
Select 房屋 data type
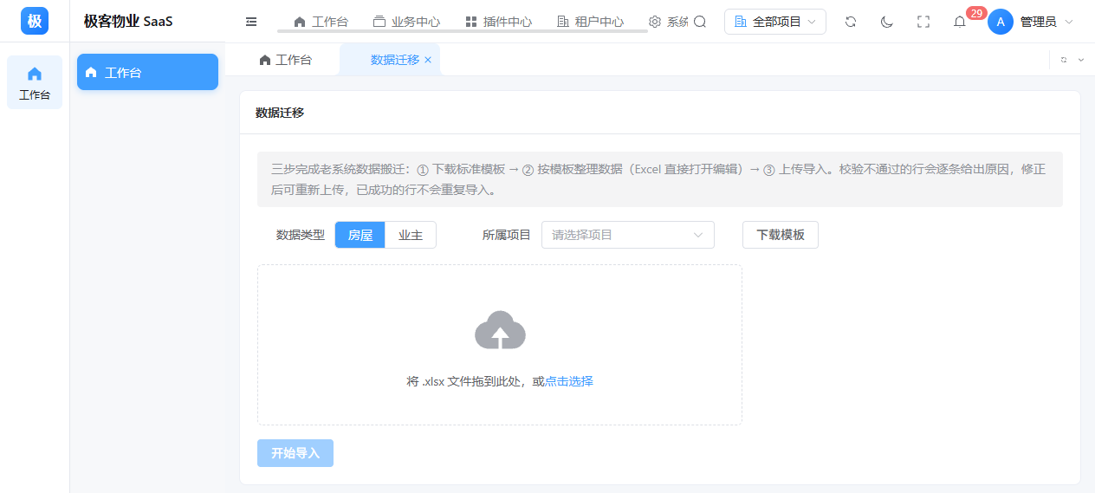coord(360,235)
